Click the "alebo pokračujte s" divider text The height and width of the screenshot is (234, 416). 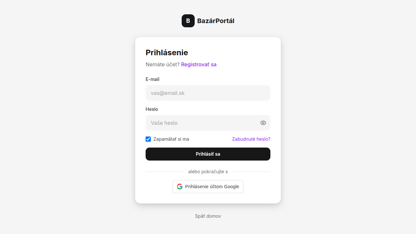coord(208,172)
